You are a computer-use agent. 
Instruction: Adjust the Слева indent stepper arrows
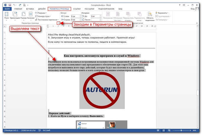coord(80,16)
